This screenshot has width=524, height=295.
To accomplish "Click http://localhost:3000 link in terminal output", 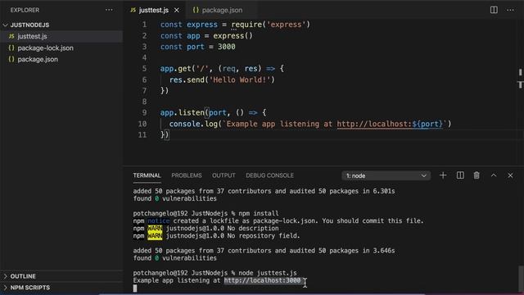I will [x=262, y=280].
